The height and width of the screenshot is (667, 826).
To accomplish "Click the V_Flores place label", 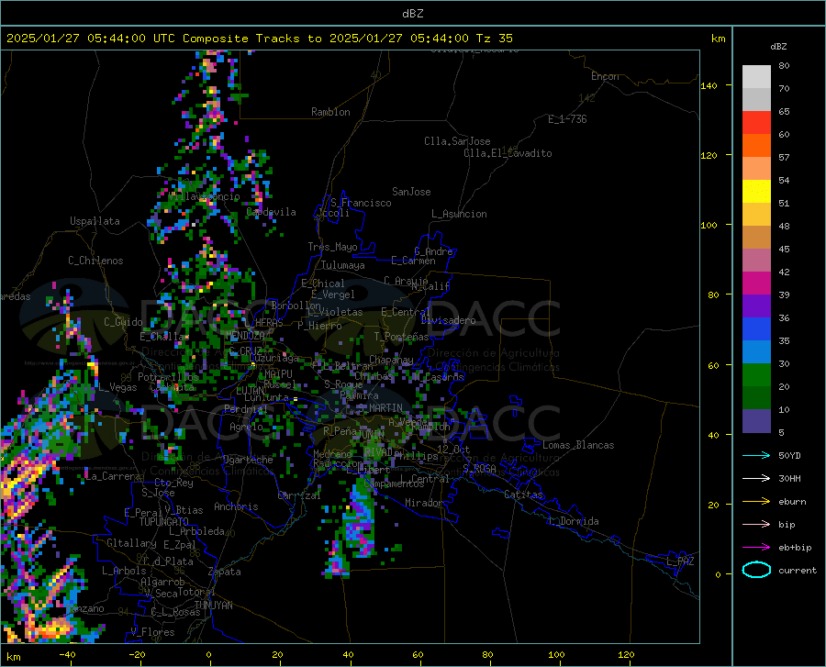I will coord(152,632).
